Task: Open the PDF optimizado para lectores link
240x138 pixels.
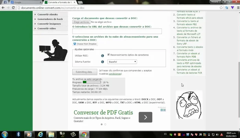Action: click(189, 63)
